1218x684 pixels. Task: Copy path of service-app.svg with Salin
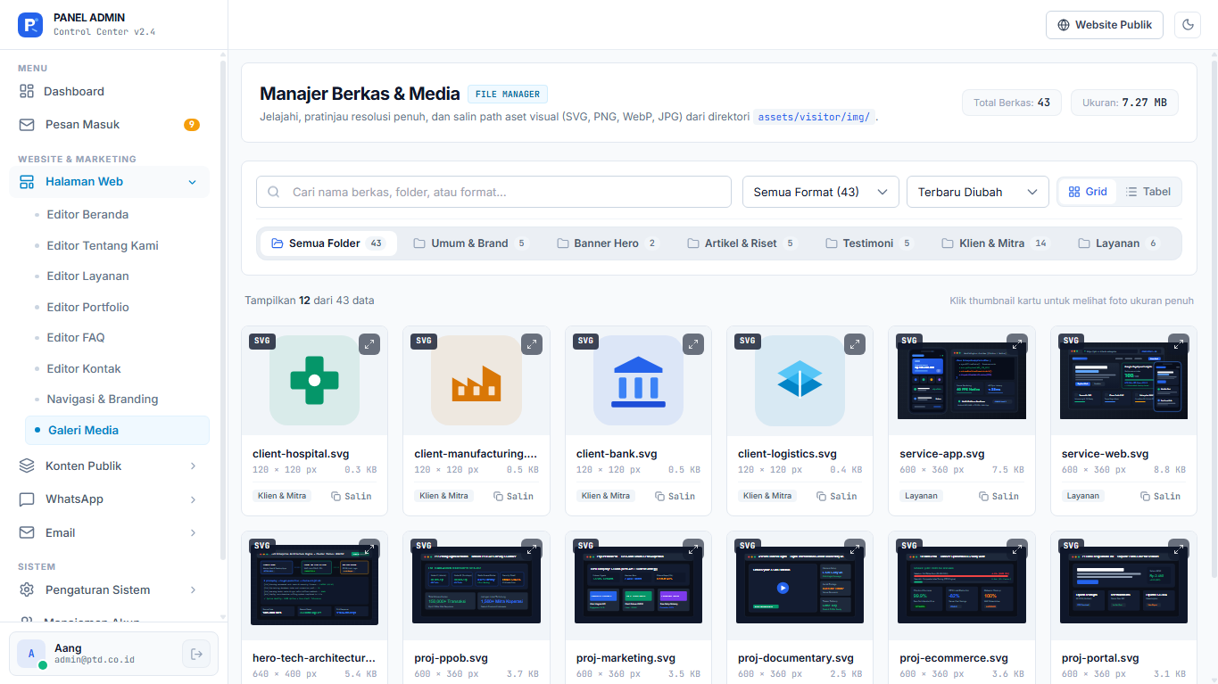point(999,496)
